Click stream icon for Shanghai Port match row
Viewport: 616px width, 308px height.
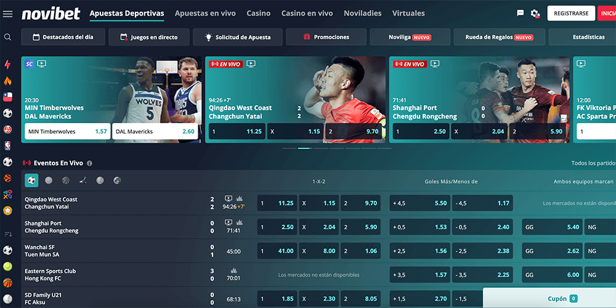[229, 222]
